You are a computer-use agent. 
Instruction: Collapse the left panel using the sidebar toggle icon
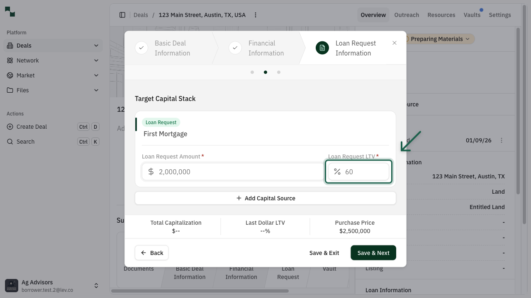click(122, 14)
